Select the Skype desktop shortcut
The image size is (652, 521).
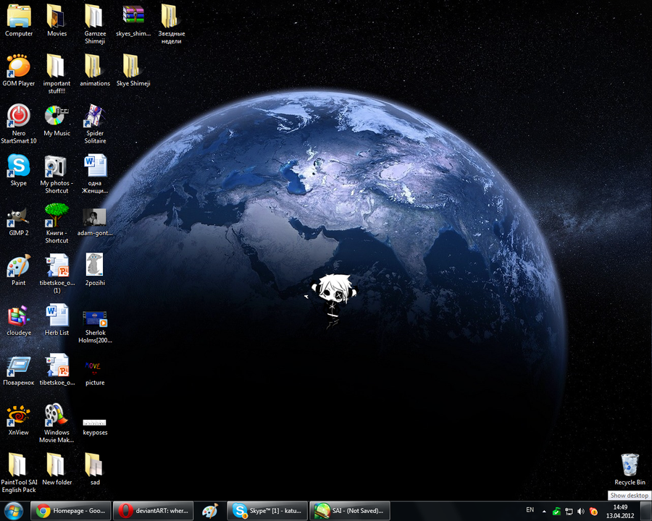(x=19, y=170)
